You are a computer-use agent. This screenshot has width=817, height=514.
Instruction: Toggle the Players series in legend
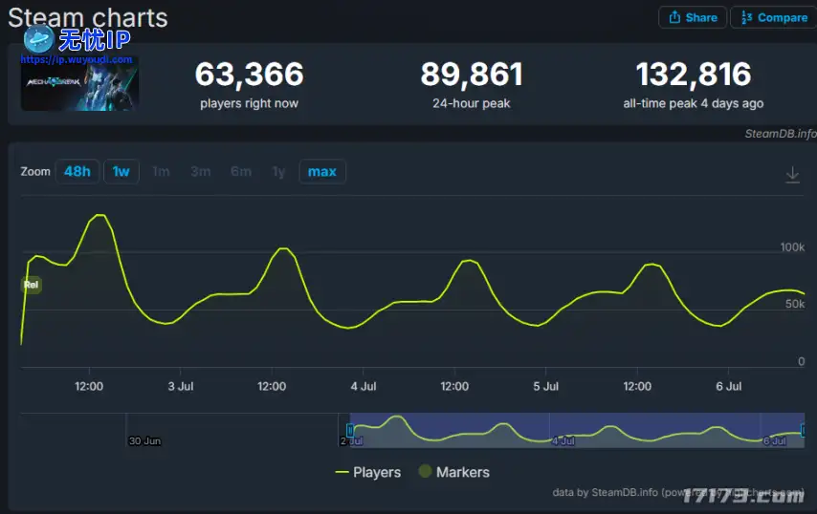376,472
